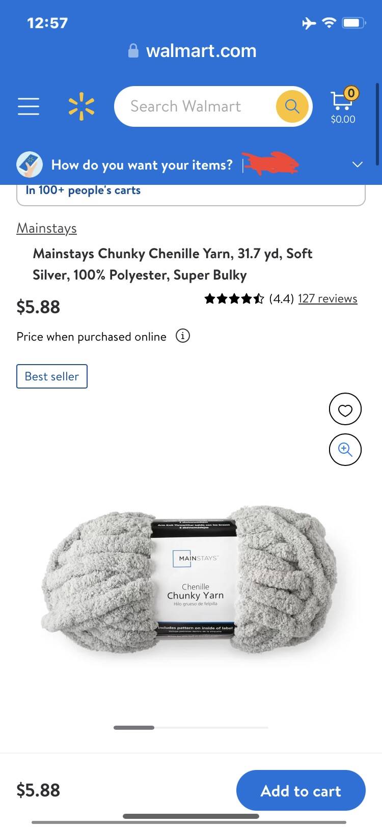Zoom the product image with the magnifier icon
This screenshot has width=382, height=827.
point(345,450)
